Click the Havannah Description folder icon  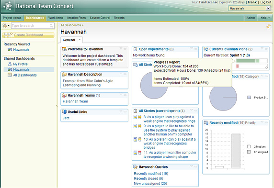pos(64,74)
